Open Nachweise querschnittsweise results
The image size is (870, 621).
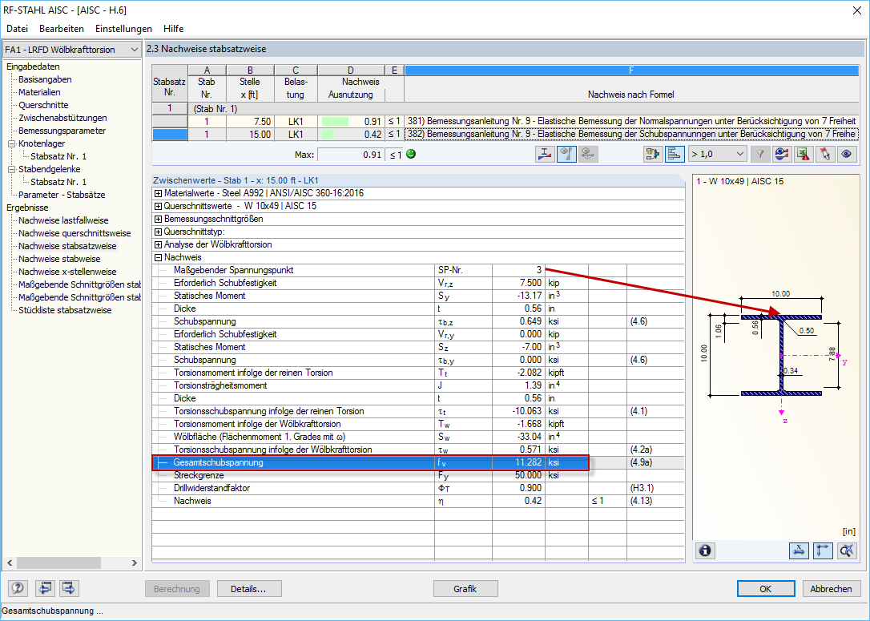[x=75, y=233]
